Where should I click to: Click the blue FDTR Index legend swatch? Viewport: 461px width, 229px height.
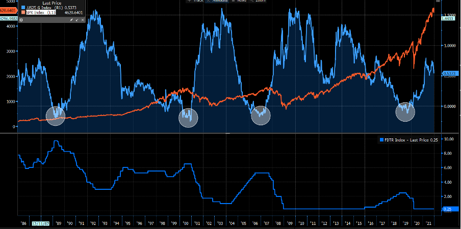point(382,140)
